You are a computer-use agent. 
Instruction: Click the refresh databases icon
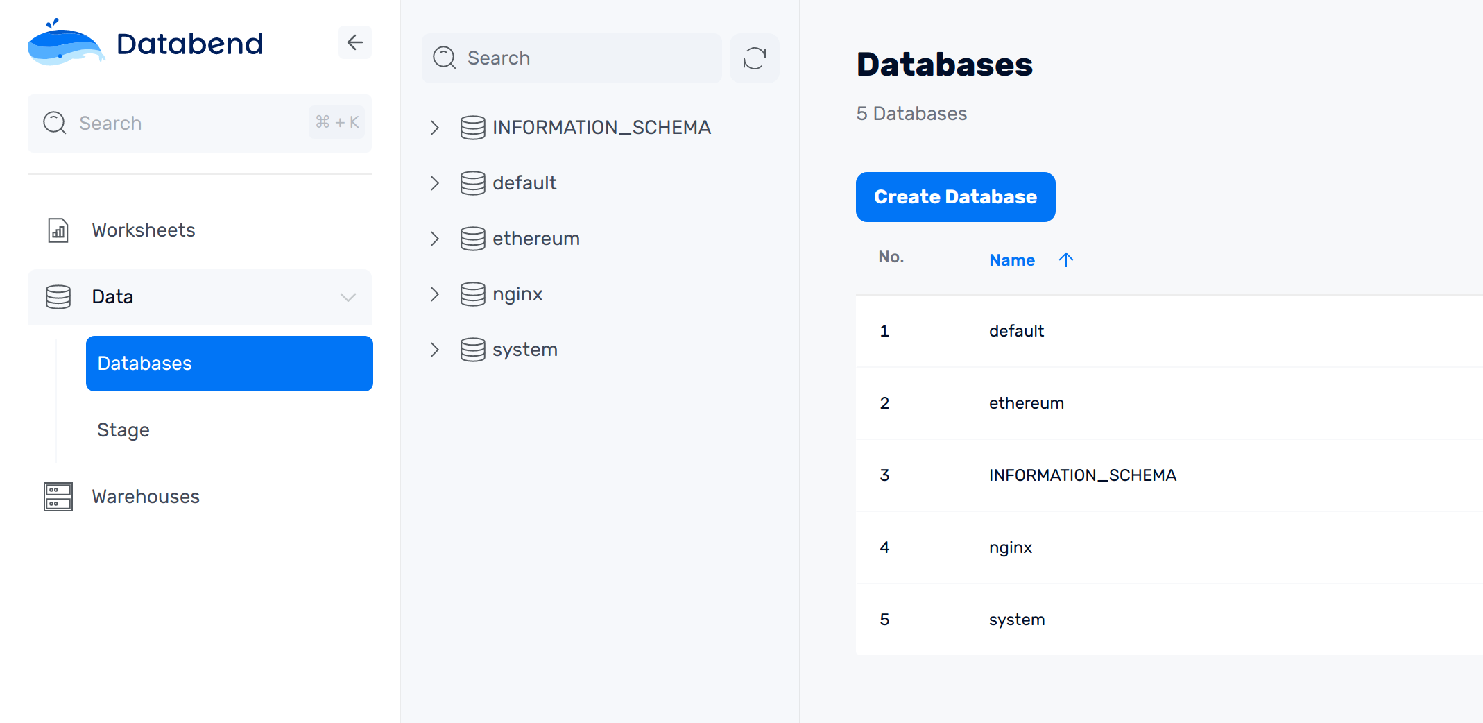tap(754, 58)
